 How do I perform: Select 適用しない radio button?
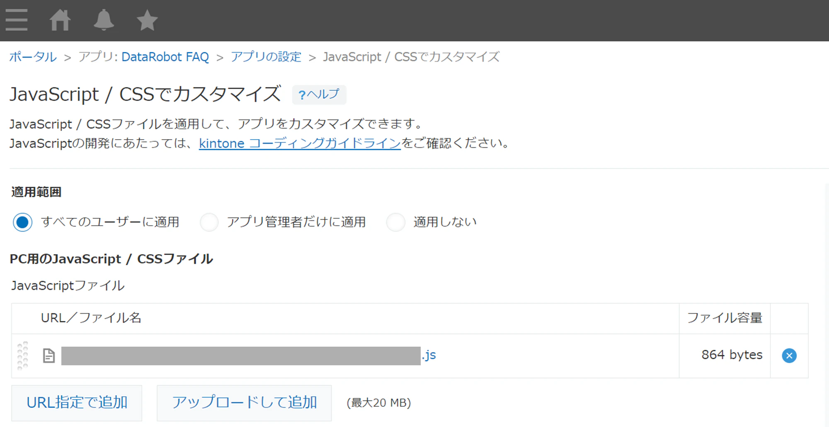click(x=396, y=222)
